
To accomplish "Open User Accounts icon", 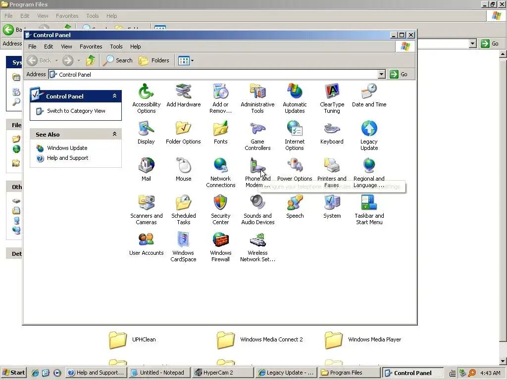I will point(146,240).
